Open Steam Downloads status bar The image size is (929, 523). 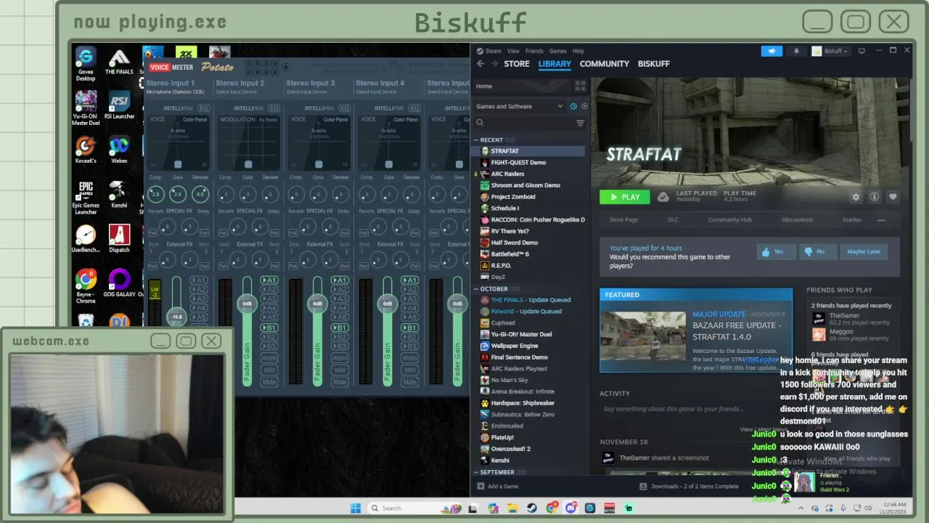pyautogui.click(x=689, y=486)
